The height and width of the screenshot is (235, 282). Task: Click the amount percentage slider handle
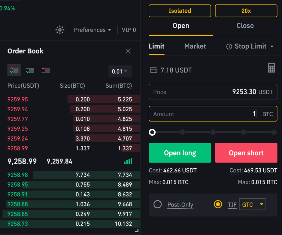[152, 132]
